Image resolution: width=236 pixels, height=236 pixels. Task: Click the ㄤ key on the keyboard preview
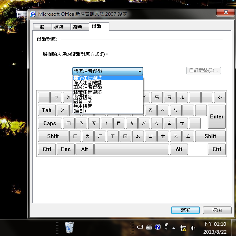tap(182, 123)
